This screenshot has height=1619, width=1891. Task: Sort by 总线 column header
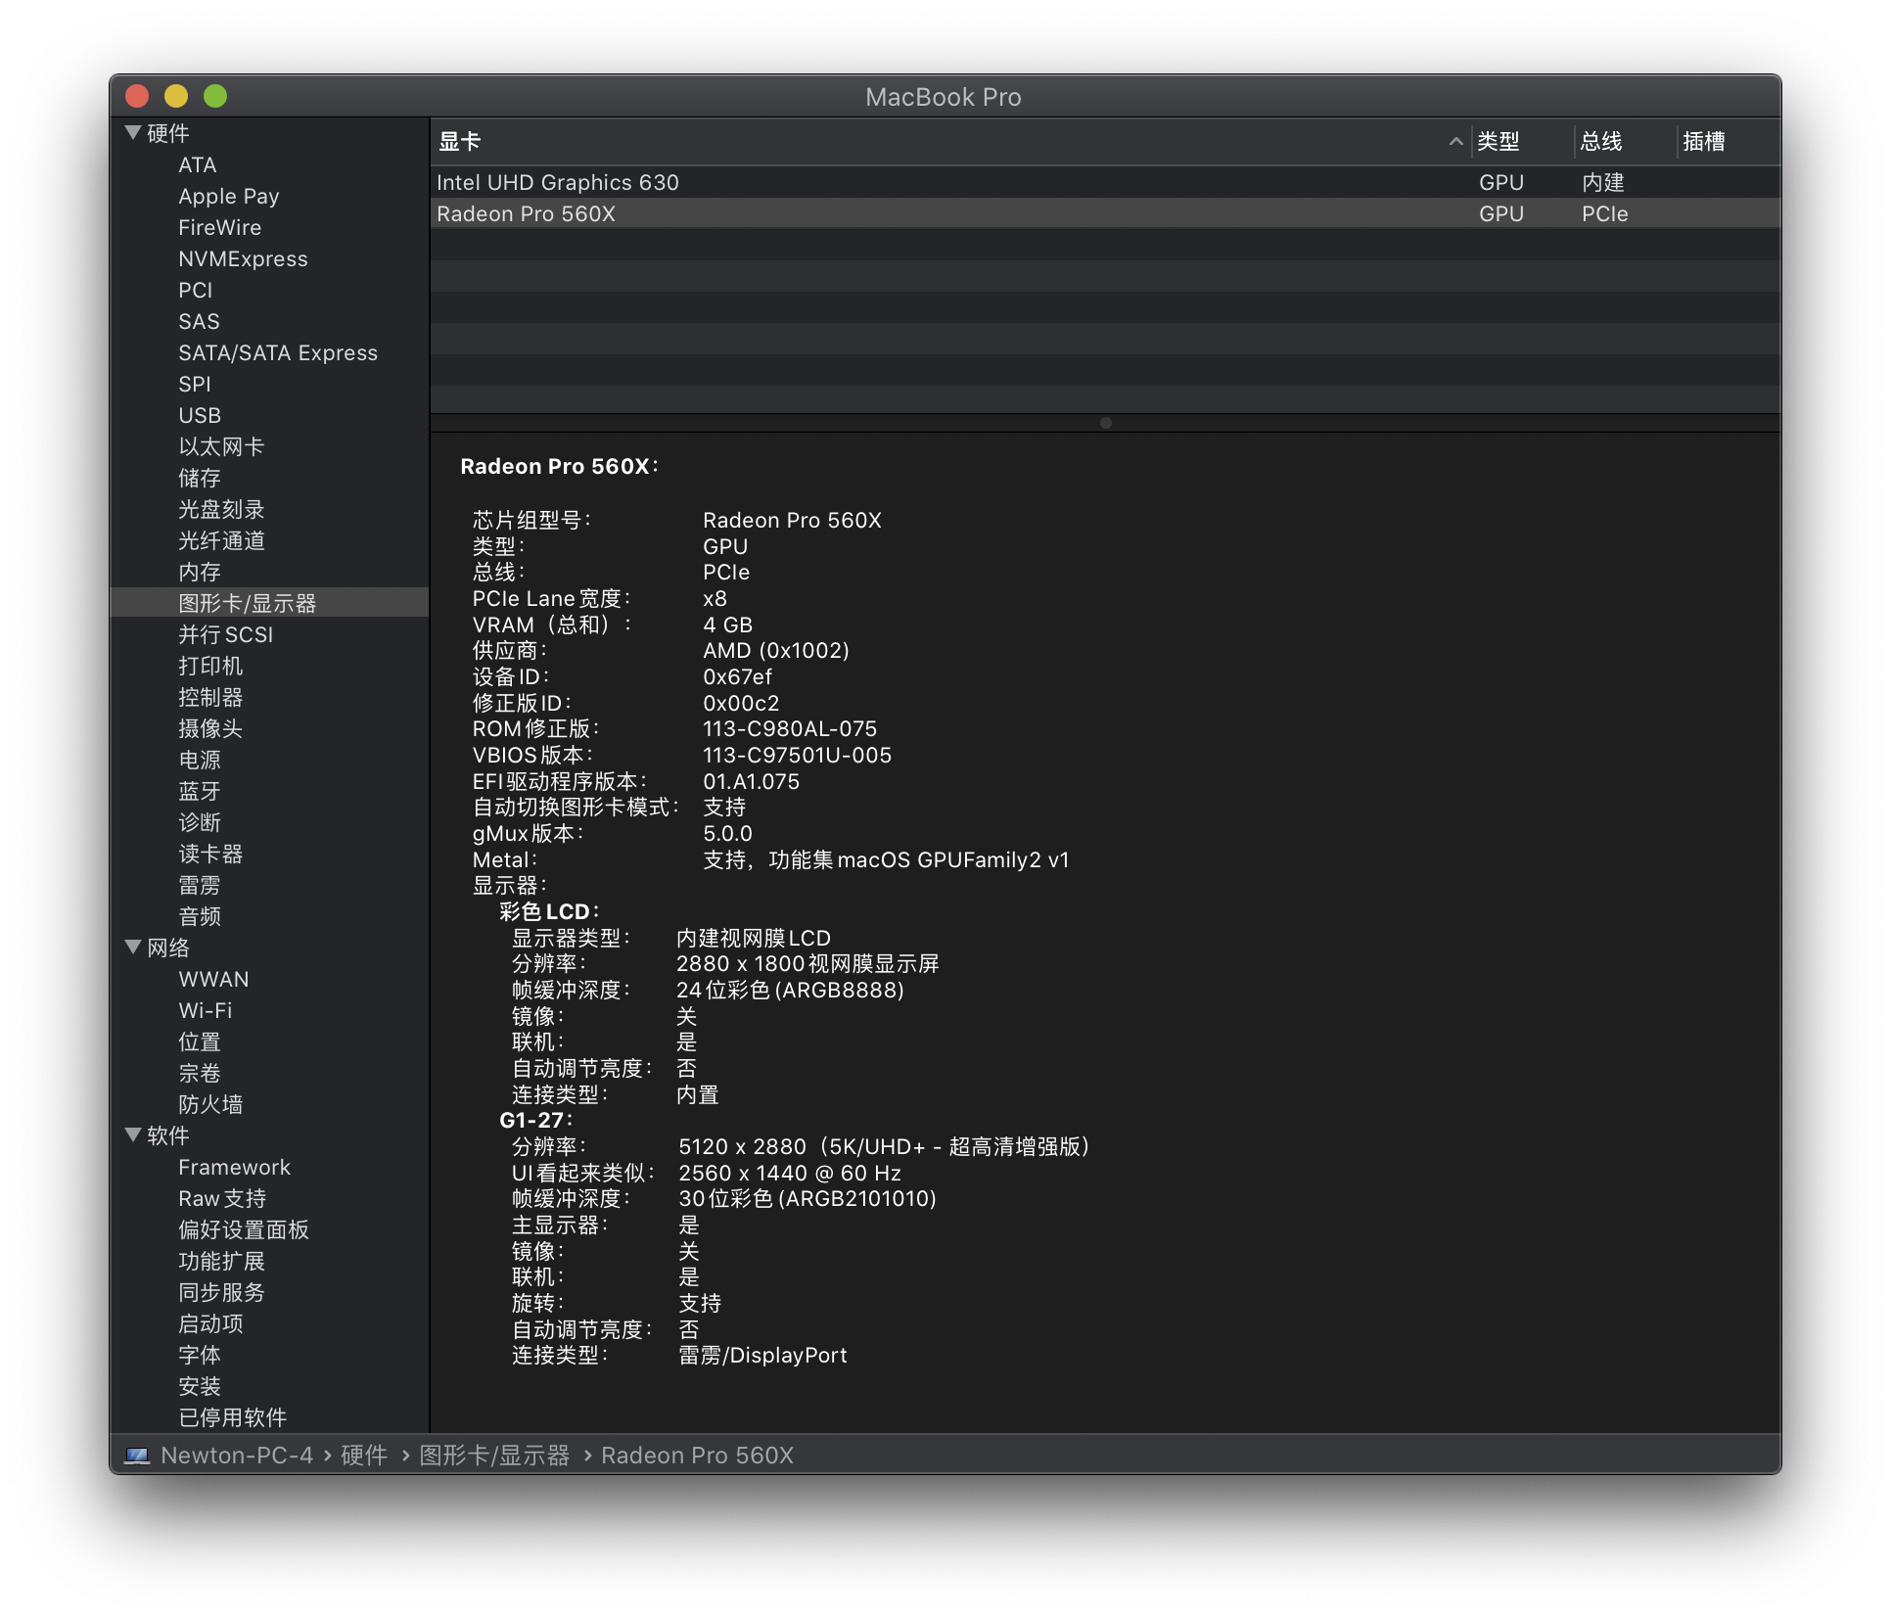[x=1625, y=142]
